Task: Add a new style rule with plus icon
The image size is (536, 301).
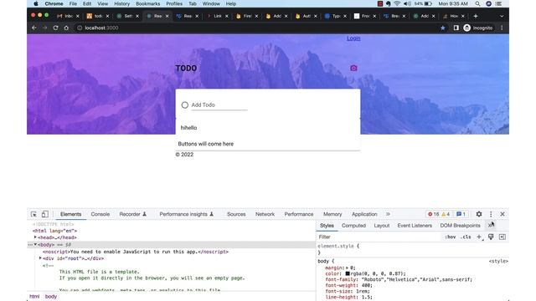Action: pyautogui.click(x=479, y=237)
